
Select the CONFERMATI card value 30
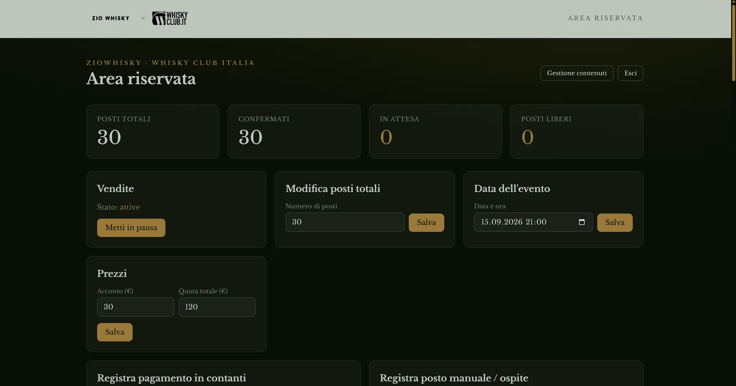coord(250,137)
